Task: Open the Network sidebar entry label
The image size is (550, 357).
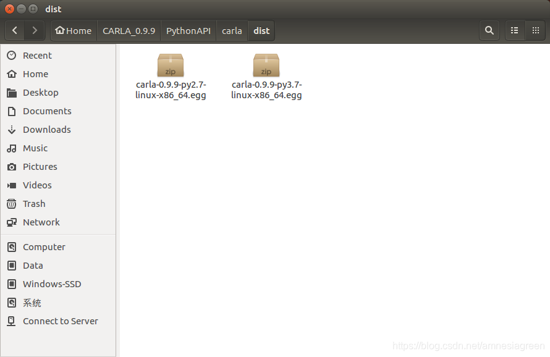Action: tap(41, 222)
